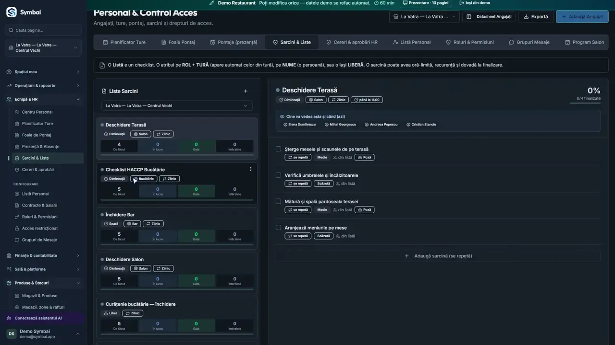Check 'Șterge mesele și scaunele de pe terasă'

click(278, 149)
